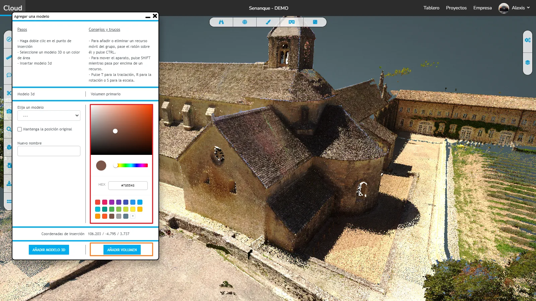
Task: Activate the VR headset mode icon
Action: tap(291, 22)
